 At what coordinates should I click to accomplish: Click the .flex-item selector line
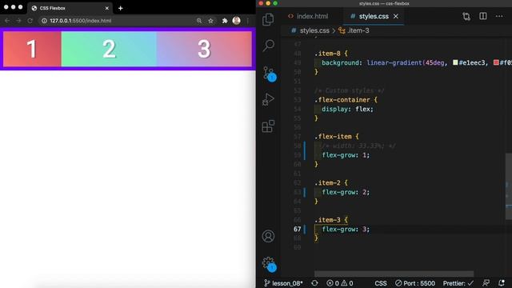(x=336, y=137)
